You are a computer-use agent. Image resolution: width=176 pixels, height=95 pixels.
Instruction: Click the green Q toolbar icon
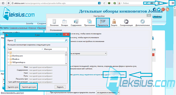tap(114, 3)
